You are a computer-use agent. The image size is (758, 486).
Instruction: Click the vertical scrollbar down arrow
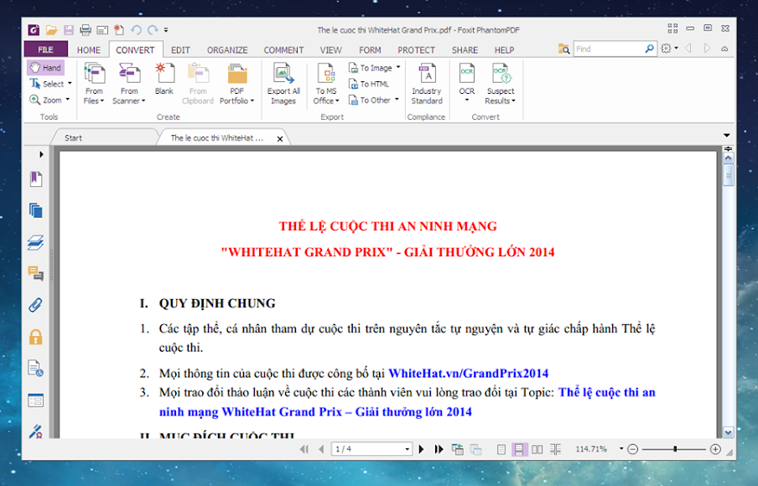tap(728, 432)
